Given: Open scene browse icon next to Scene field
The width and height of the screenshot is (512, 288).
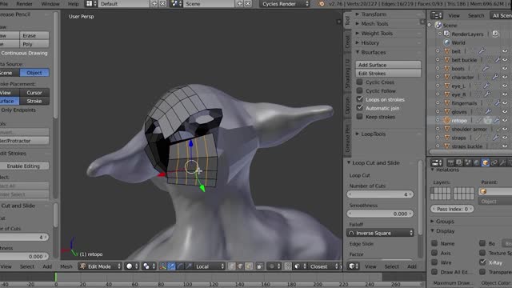Looking at the screenshot, I should tap(176, 4).
